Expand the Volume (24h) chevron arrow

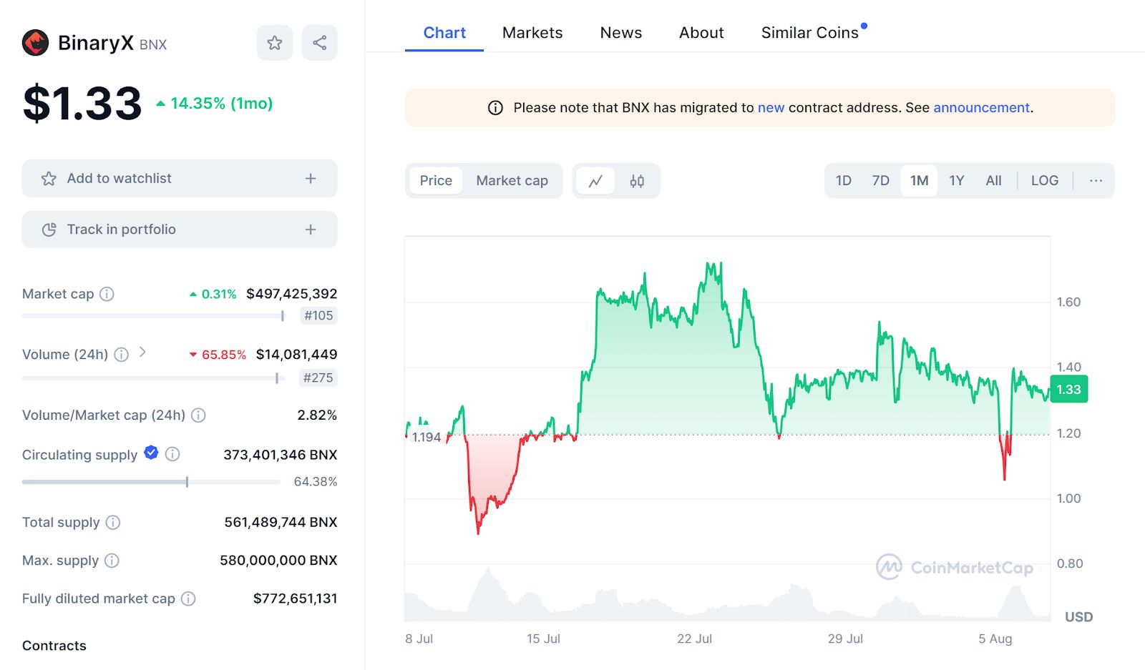(142, 352)
